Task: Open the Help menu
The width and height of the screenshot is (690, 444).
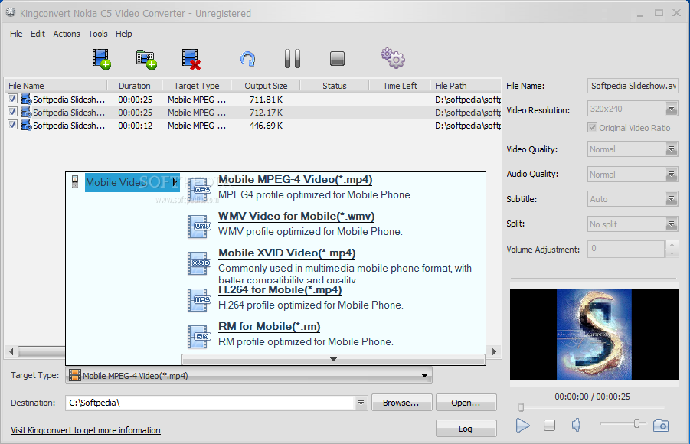Action: tap(123, 34)
